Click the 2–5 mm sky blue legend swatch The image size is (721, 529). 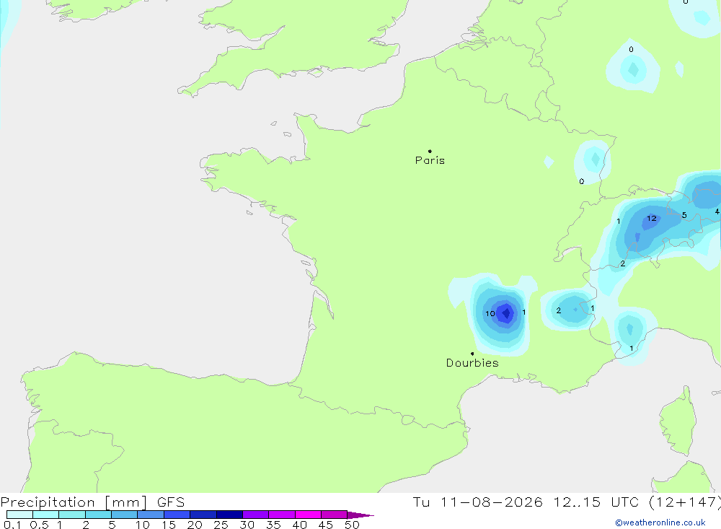tap(98, 515)
